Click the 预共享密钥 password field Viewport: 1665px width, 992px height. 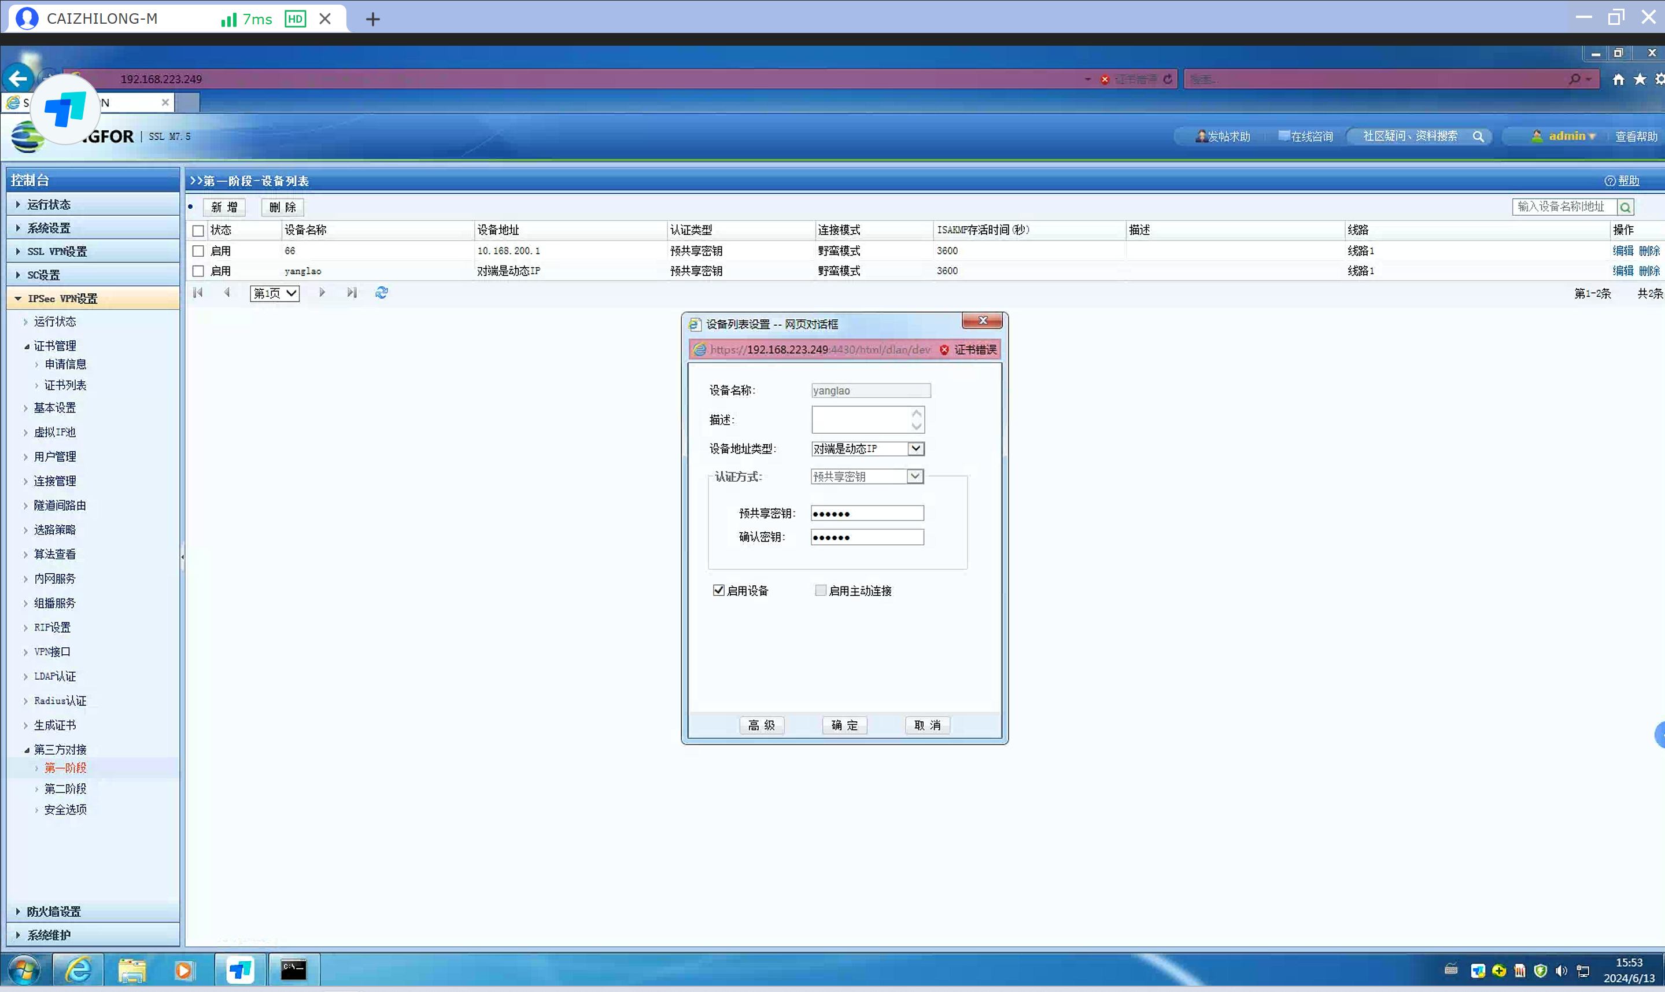pos(867,514)
